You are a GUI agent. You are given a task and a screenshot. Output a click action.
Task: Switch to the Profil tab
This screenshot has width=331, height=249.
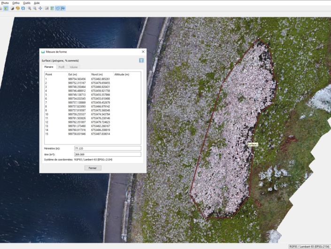point(62,67)
